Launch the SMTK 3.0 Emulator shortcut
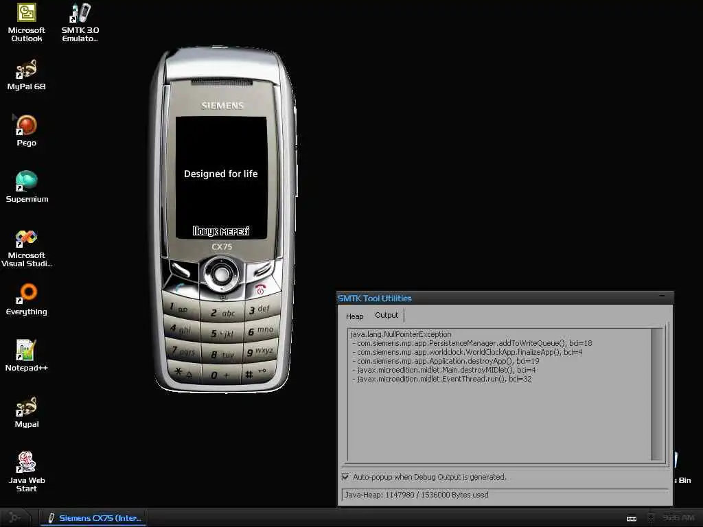The width and height of the screenshot is (703, 527). pos(80,23)
